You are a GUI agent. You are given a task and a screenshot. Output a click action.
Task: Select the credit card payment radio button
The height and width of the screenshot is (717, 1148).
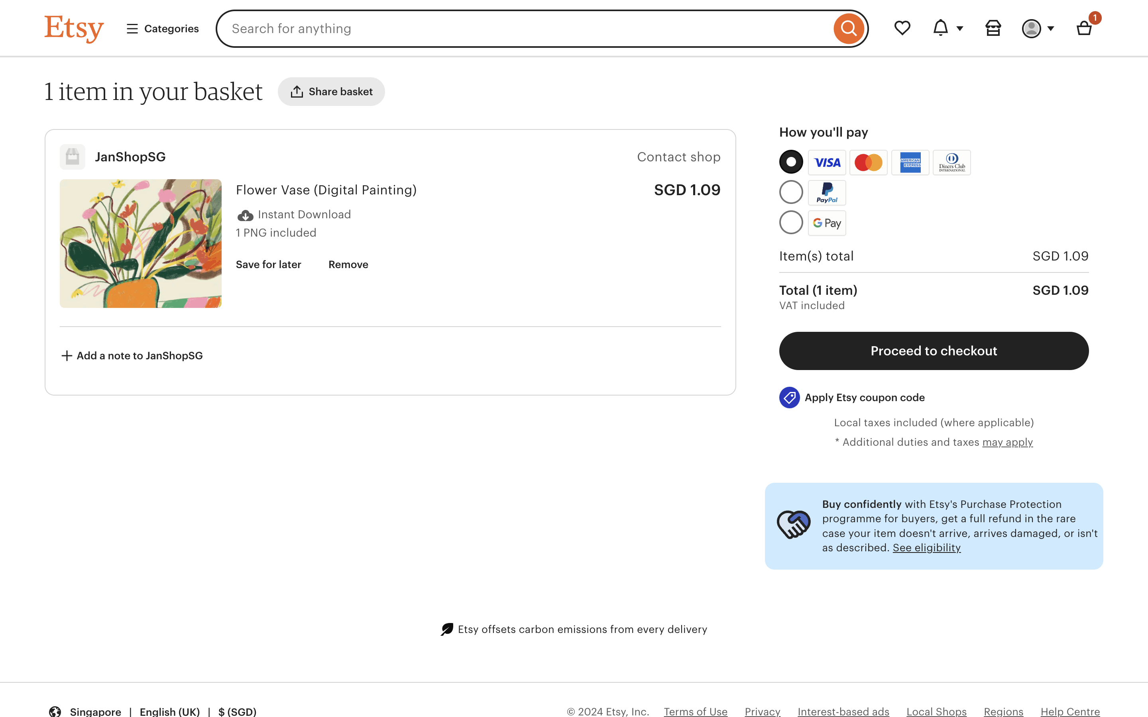tap(791, 162)
